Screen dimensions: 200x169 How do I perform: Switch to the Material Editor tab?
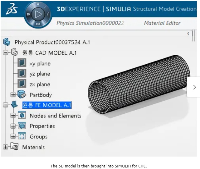[162, 23]
